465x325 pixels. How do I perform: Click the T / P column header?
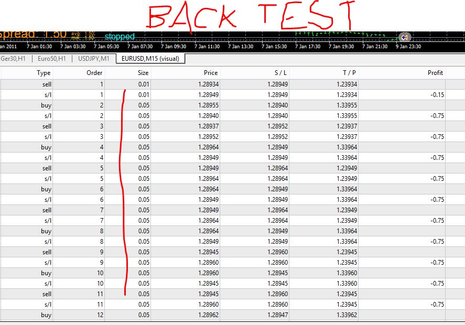349,73
